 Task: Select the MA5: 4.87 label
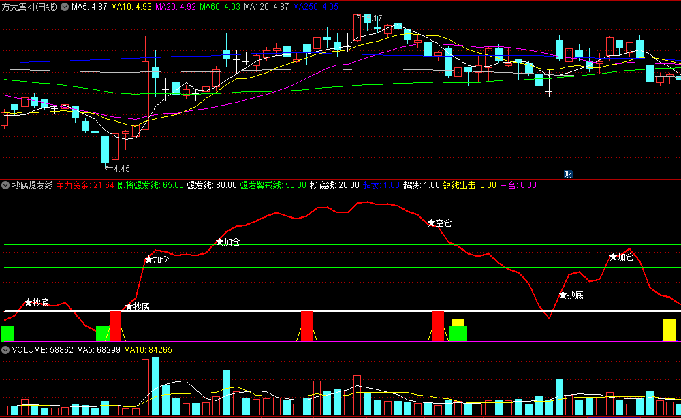pyautogui.click(x=89, y=7)
